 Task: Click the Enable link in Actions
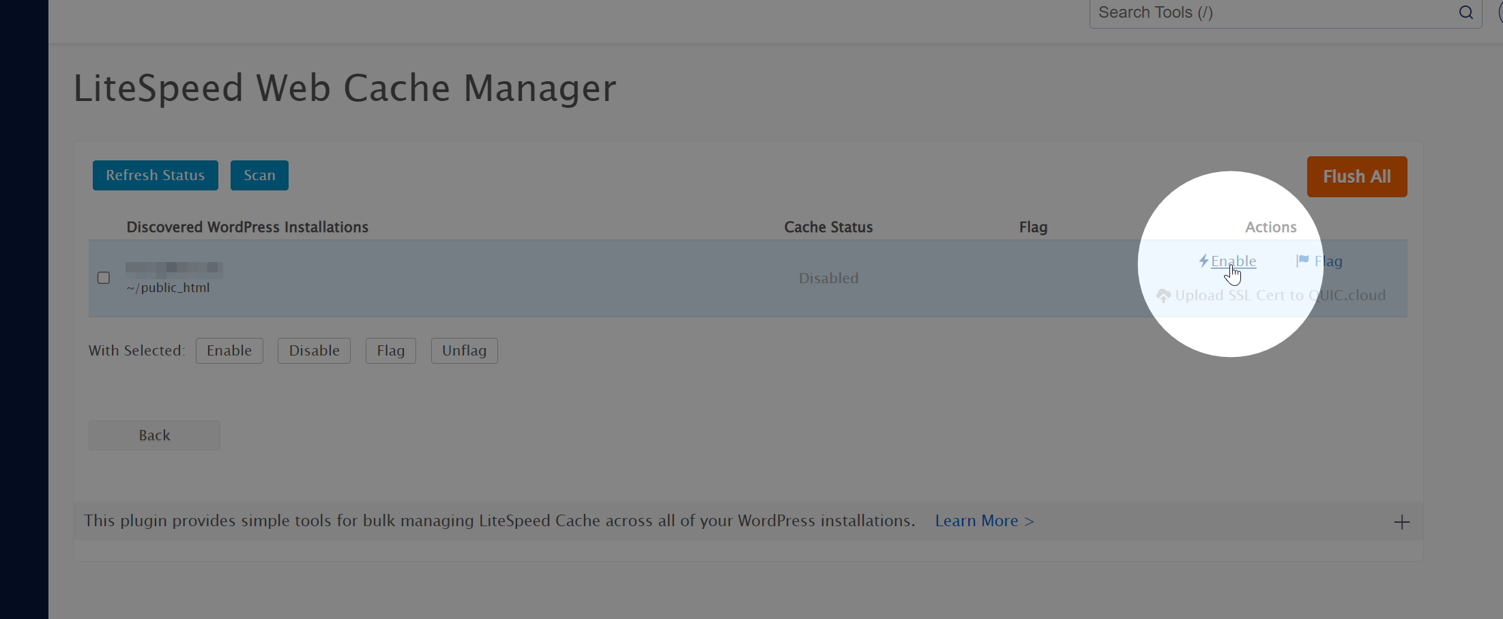click(x=1234, y=261)
